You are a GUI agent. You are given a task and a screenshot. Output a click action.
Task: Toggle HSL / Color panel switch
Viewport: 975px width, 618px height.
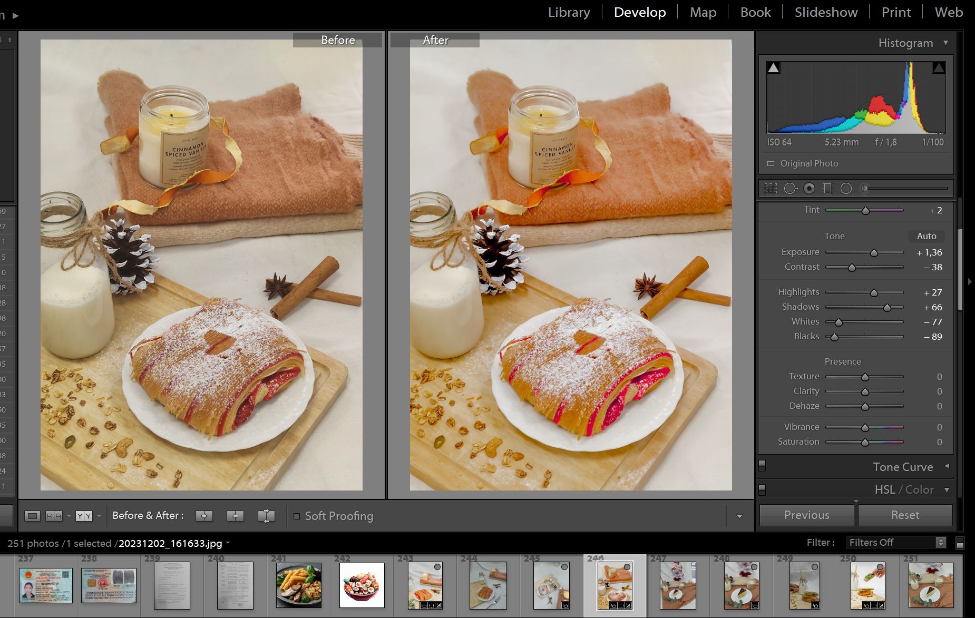pyautogui.click(x=762, y=489)
